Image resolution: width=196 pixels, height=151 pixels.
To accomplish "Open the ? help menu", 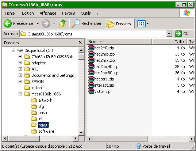I will pyautogui.click(x=97, y=13).
